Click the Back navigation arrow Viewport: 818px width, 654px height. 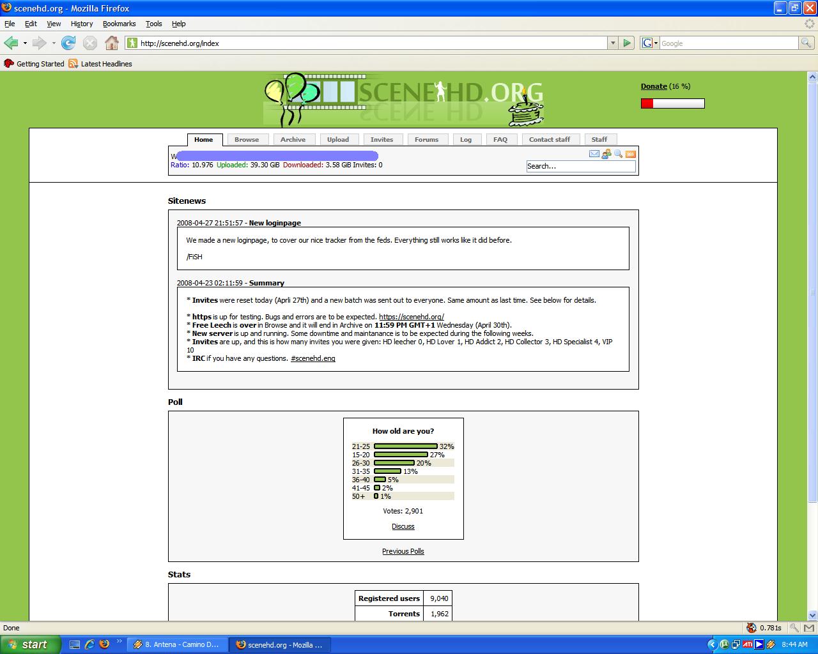pos(11,43)
